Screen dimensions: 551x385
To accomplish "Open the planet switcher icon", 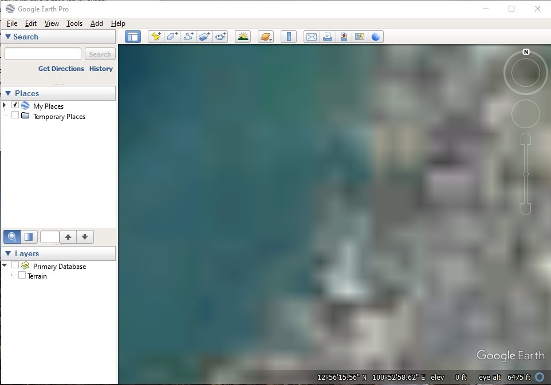I will click(x=266, y=37).
